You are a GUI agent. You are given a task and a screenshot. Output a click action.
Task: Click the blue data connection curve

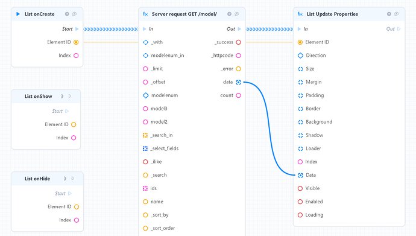point(268,120)
